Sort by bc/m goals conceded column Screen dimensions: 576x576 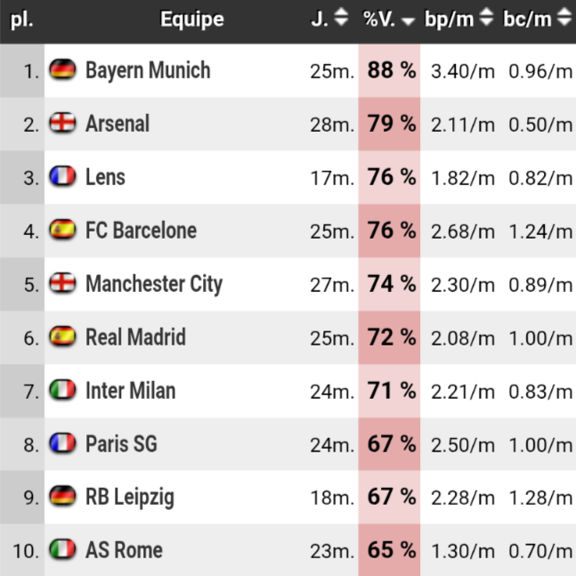[x=538, y=19]
